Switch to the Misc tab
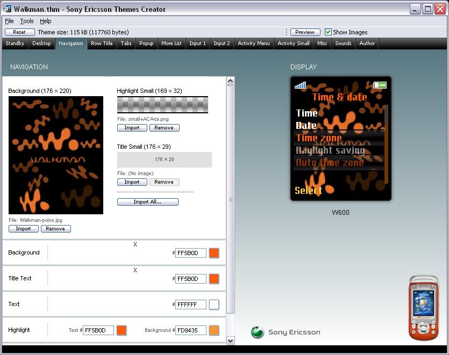The width and height of the screenshot is (449, 355). tap(322, 44)
